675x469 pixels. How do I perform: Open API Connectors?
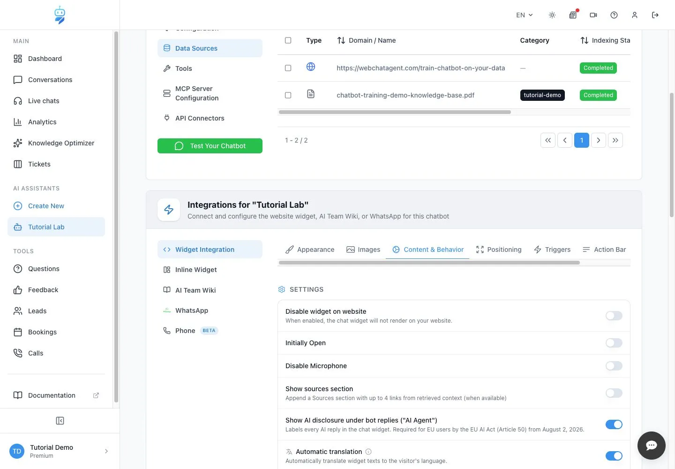210,118
